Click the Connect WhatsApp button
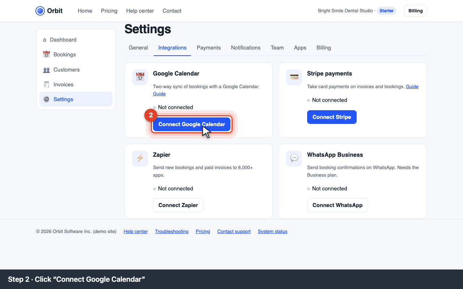463x289 pixels. pos(337,205)
